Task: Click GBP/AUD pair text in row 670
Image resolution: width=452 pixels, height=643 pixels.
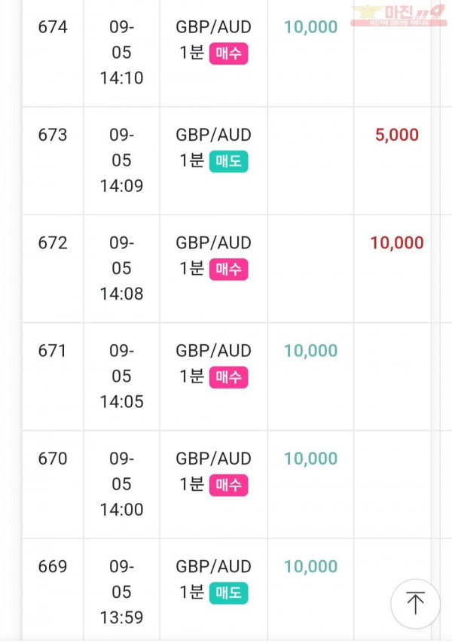Action: [x=213, y=459]
